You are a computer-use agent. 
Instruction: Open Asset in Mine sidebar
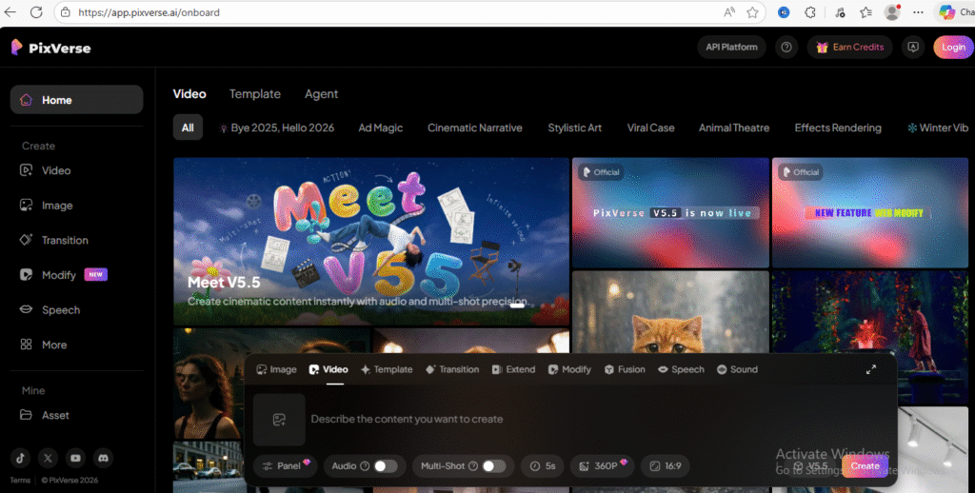click(44, 415)
